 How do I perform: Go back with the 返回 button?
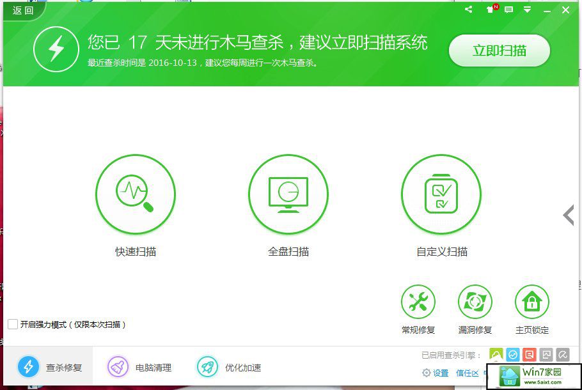coord(23,10)
